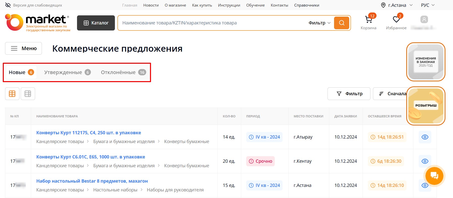Switch to the Утвержденные tab
Image resolution: width=453 pixels, height=198 pixels.
[67, 73]
